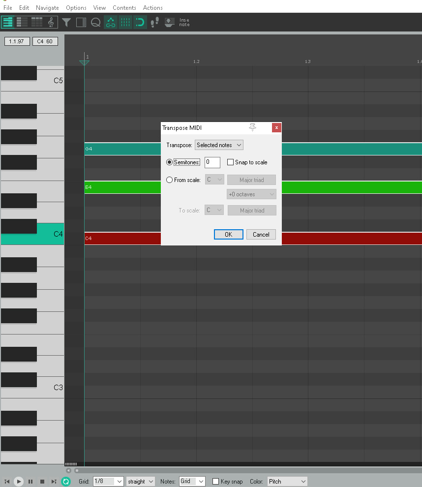422x487 pixels.
Task: Switch to event list view mode
Action: pos(36,22)
